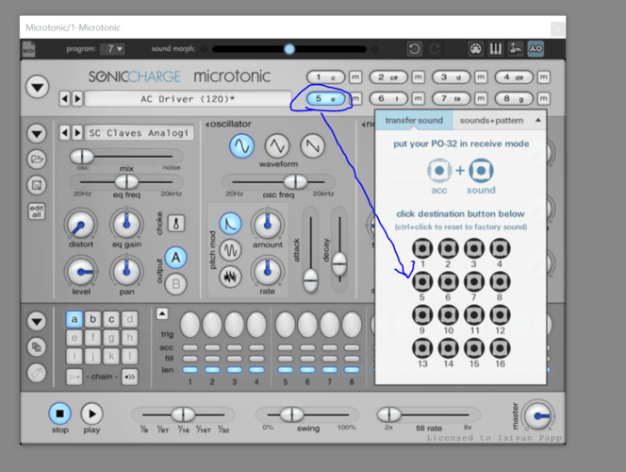626x472 pixels.
Task: Select pattern b
Action: [x=92, y=319]
